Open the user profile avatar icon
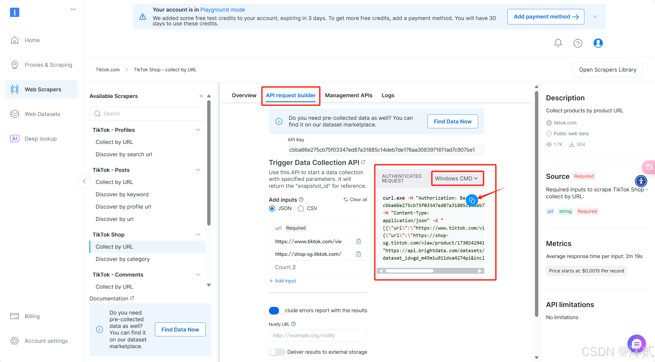The width and height of the screenshot is (655, 362). click(x=598, y=43)
